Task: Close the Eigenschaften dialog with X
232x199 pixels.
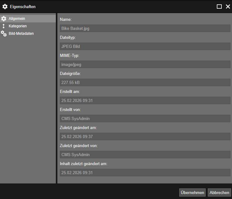Action: pos(228,7)
